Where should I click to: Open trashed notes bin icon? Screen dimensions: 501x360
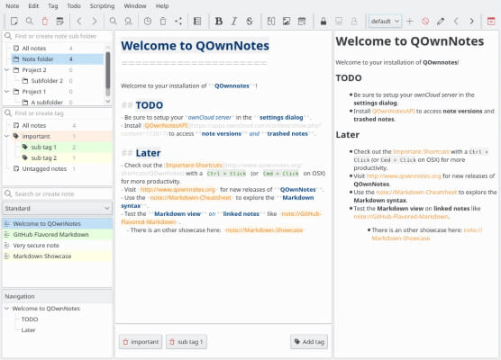tap(163, 22)
